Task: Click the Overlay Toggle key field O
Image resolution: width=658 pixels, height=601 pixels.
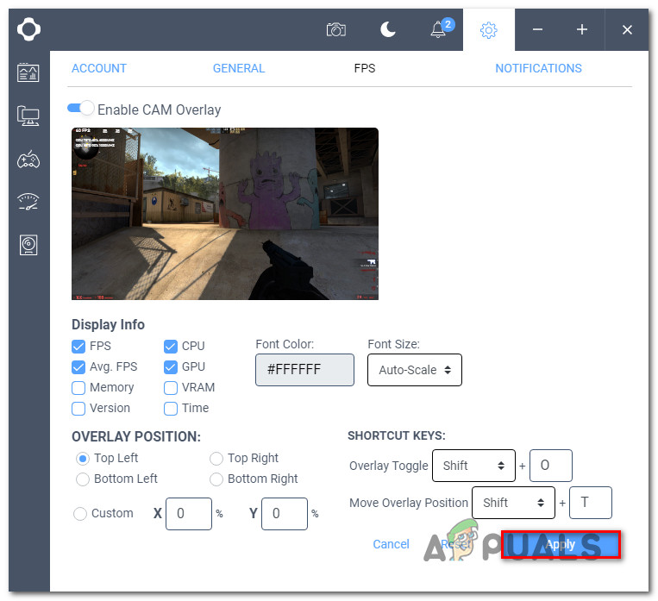Action: tap(551, 466)
